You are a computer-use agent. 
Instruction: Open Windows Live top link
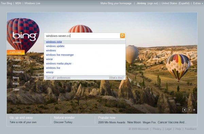[32, 3]
